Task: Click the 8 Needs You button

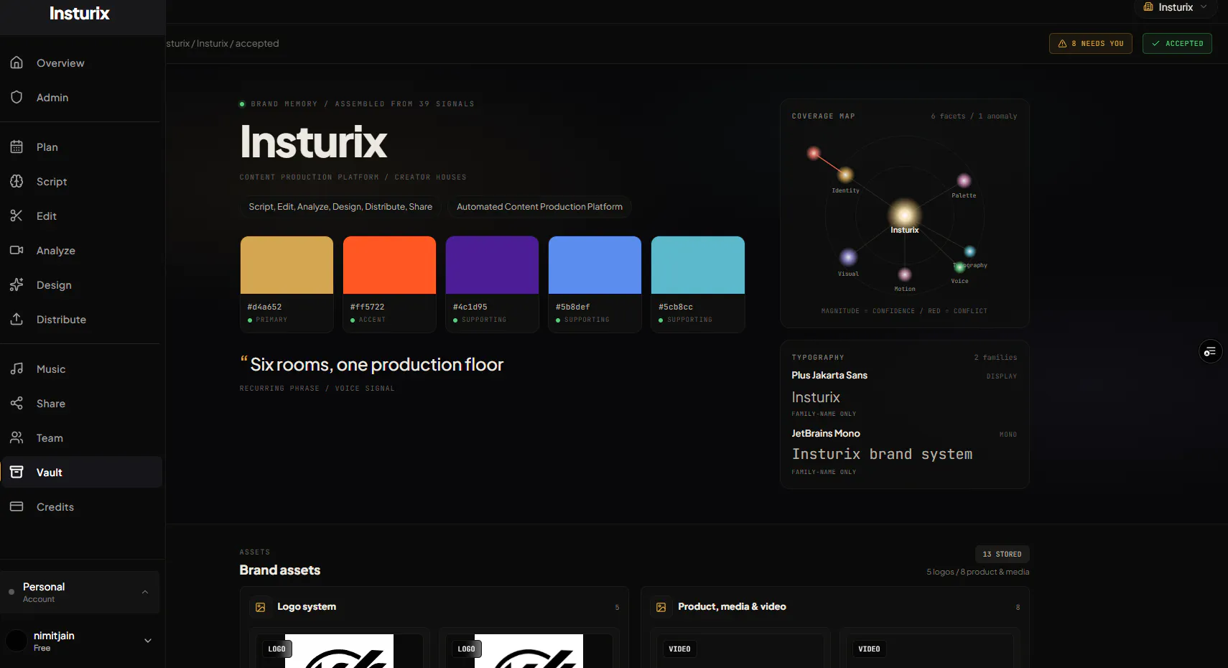Action: click(1090, 44)
